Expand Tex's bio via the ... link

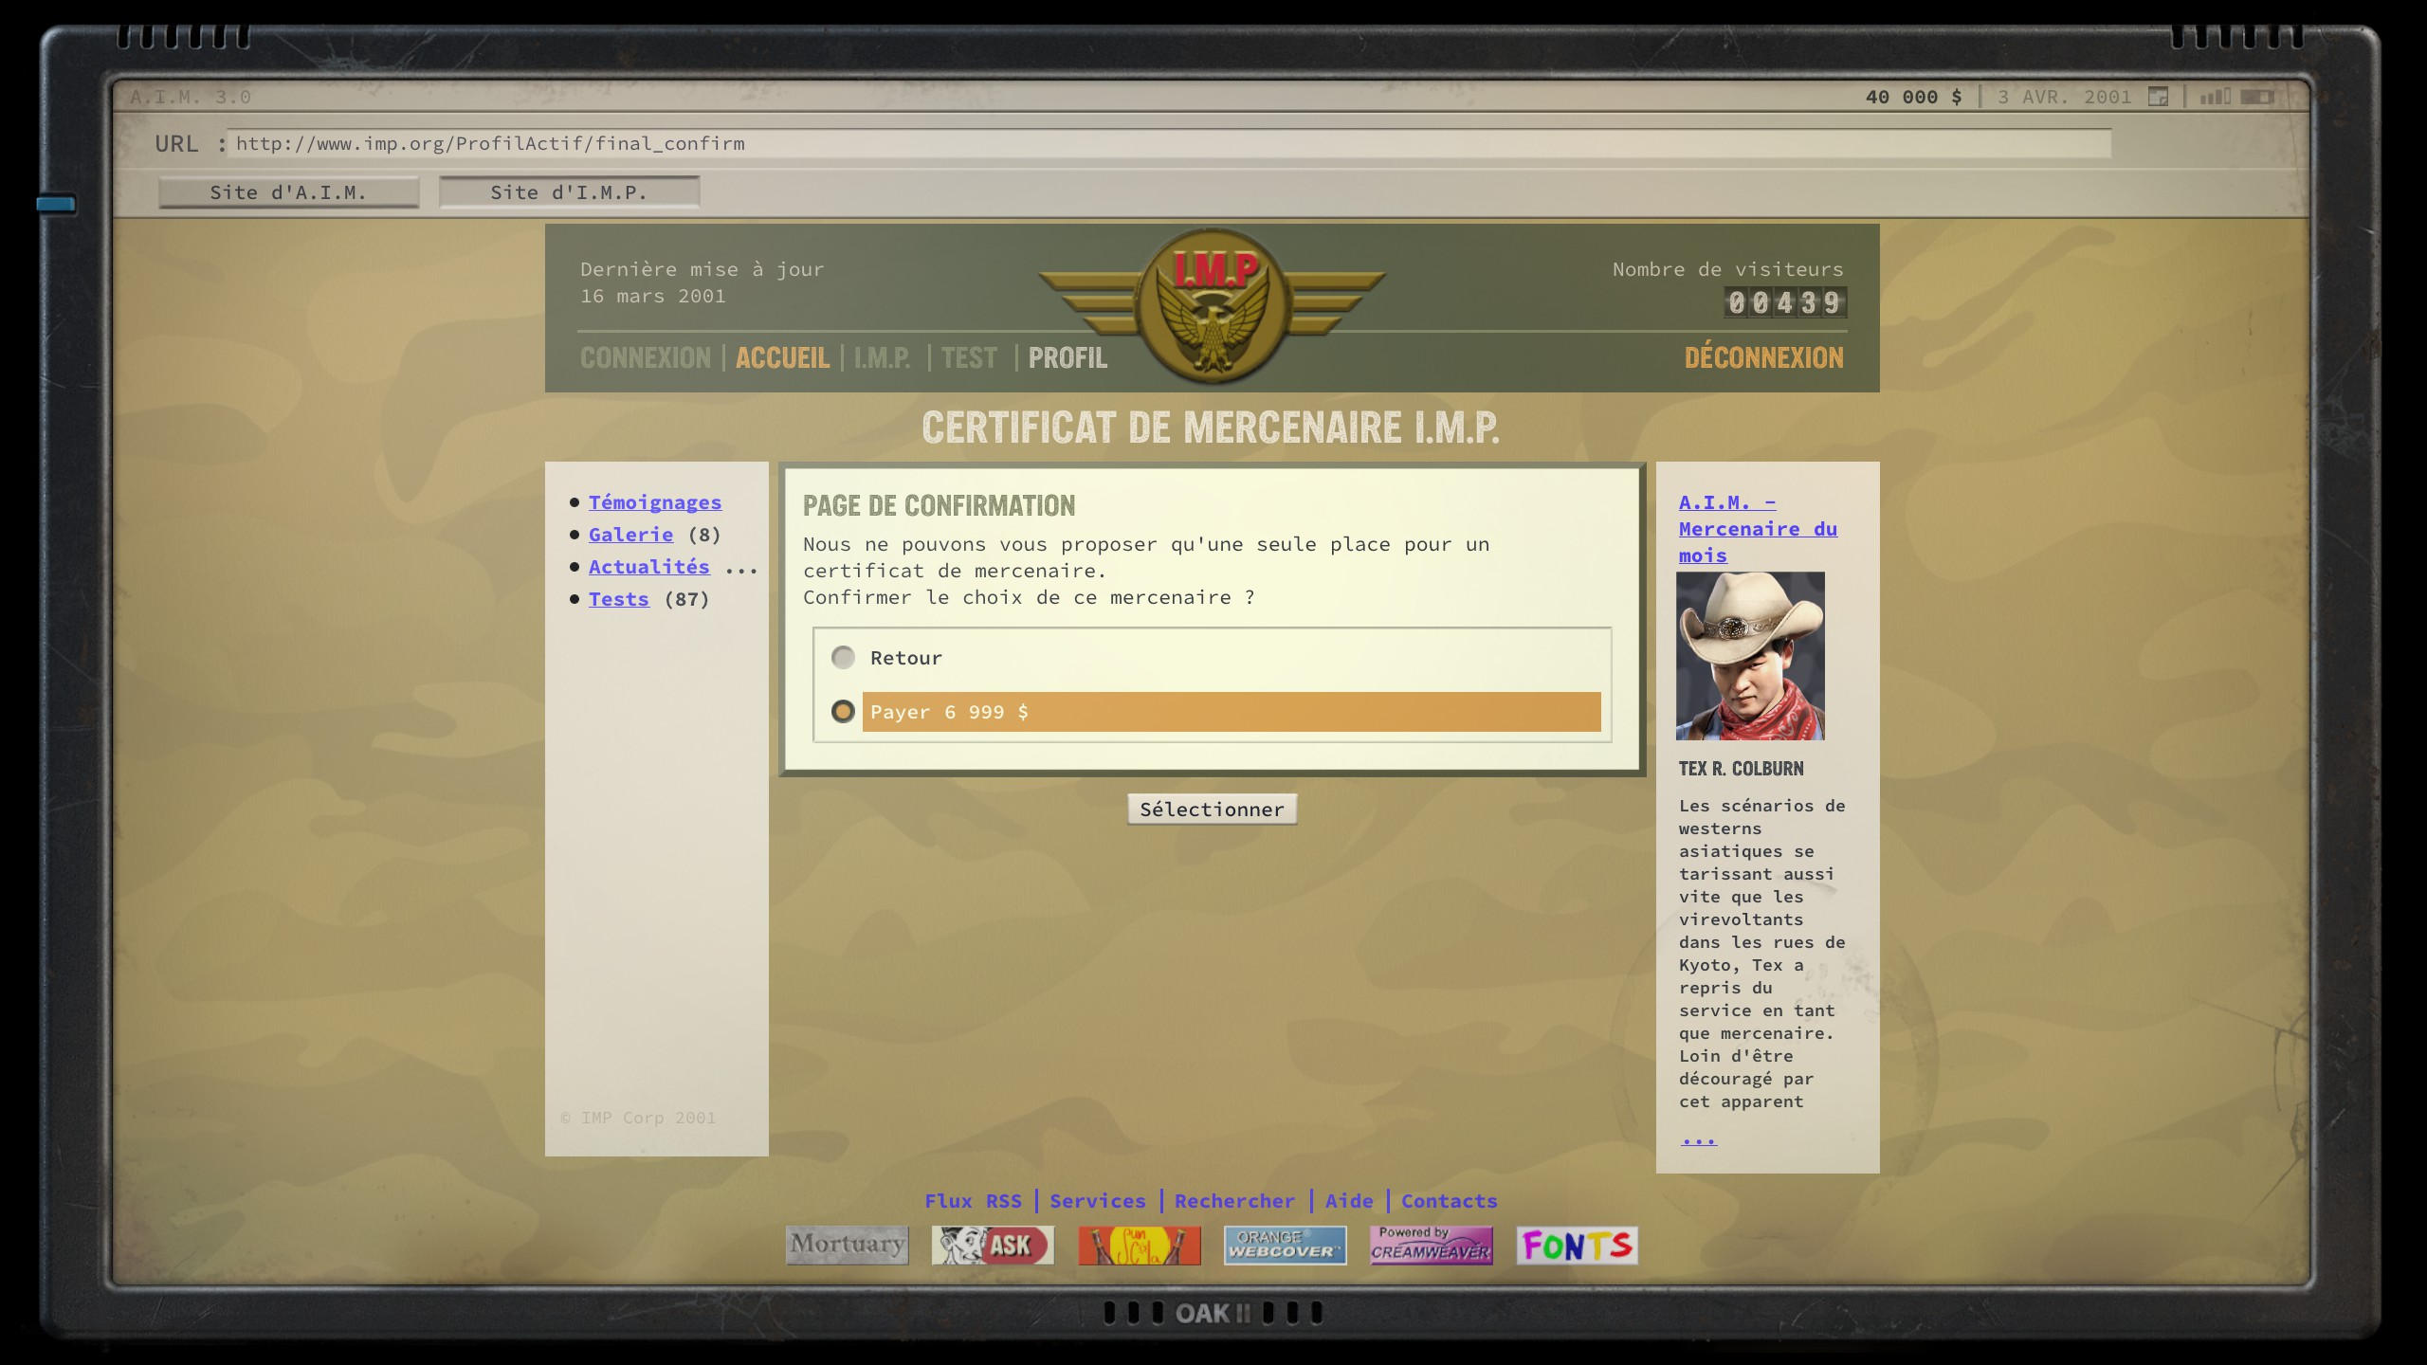point(1698,1138)
